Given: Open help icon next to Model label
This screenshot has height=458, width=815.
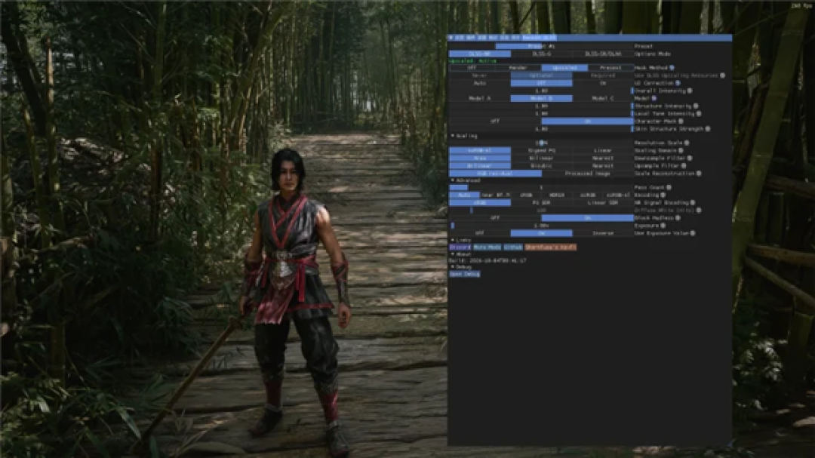Looking at the screenshot, I should (x=654, y=98).
